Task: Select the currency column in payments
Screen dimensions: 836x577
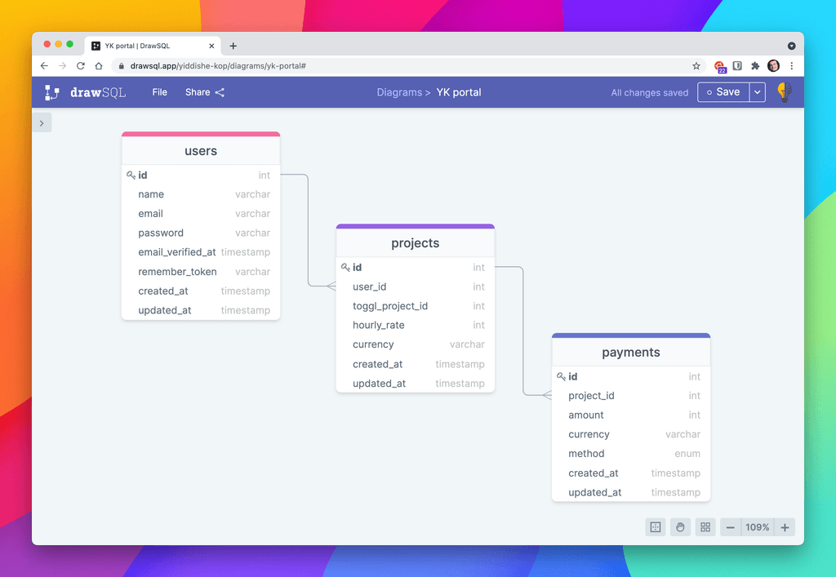Action: click(631, 434)
